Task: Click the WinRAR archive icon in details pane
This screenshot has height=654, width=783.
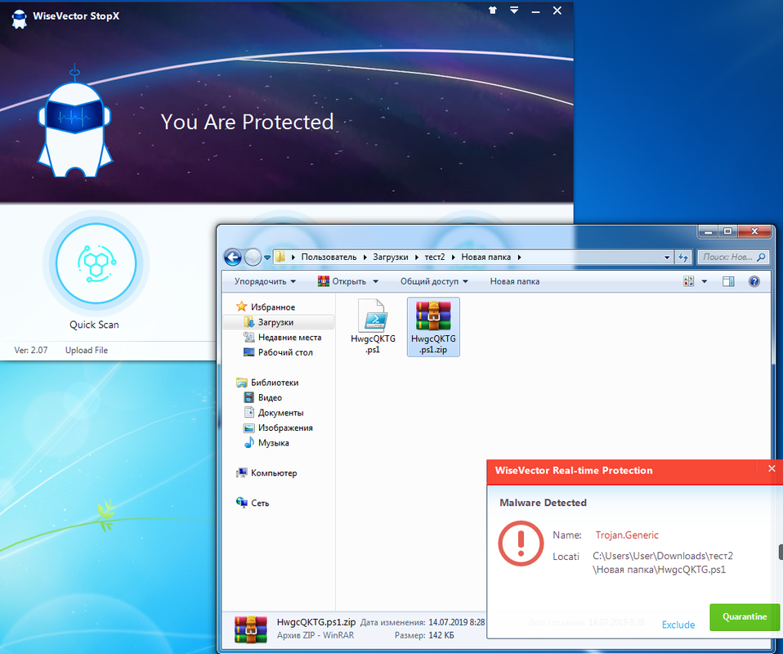Action: tap(251, 629)
